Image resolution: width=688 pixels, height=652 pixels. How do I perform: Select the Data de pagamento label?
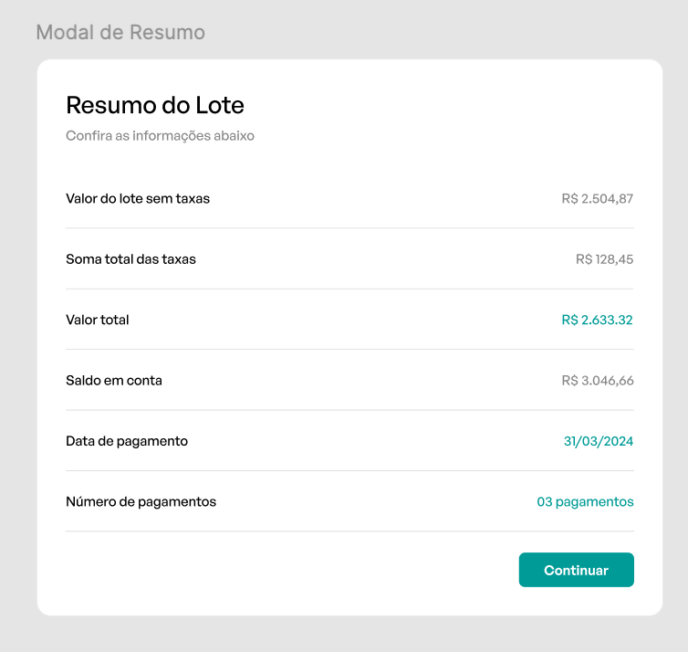tap(127, 441)
